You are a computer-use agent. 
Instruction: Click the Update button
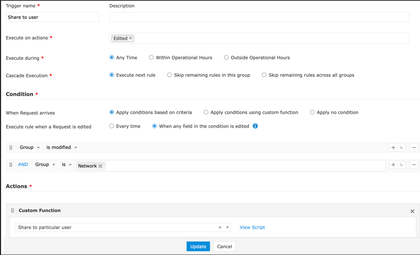[198, 246]
